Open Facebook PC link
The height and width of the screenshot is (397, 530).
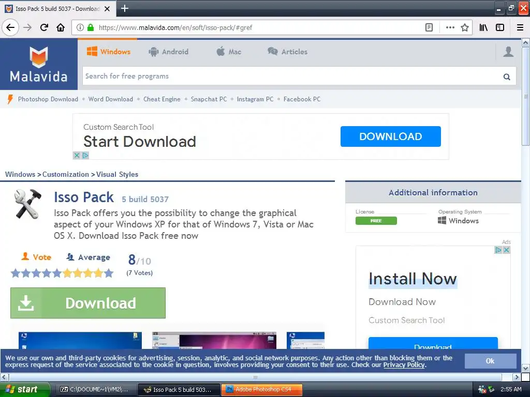302,99
